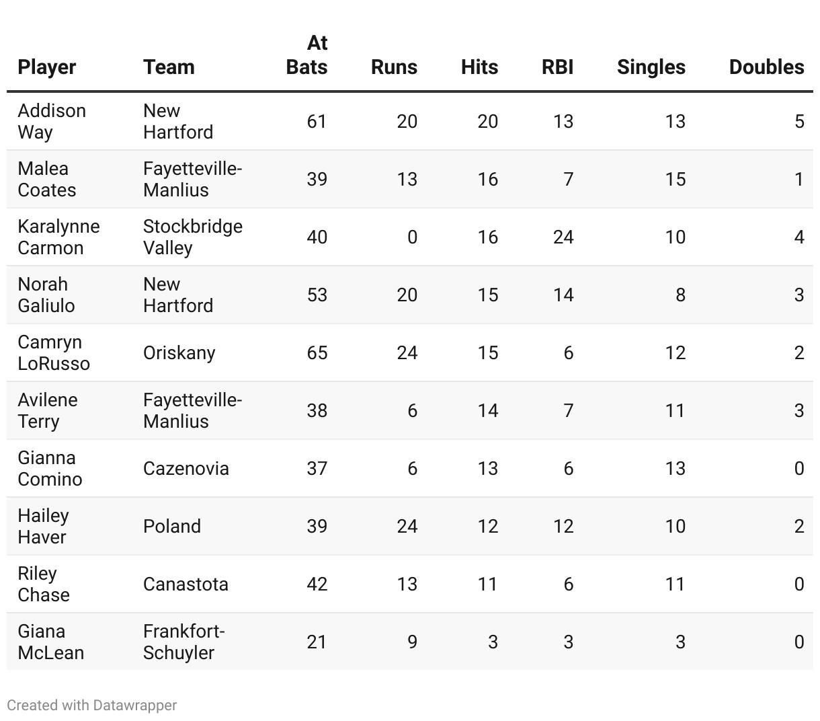
Task: Sort by the Team column header
Action: click(169, 67)
